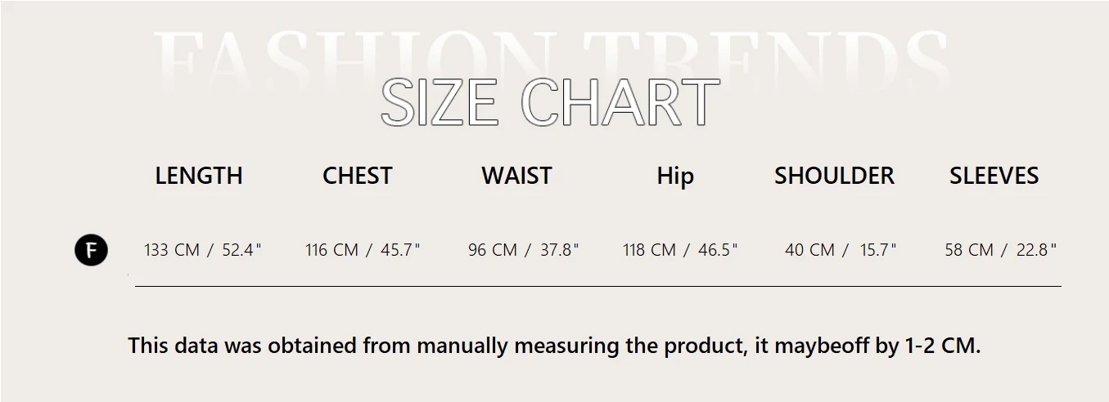Click the horizontal divider line under measurements
This screenshot has width=1109, height=402.
(597, 286)
